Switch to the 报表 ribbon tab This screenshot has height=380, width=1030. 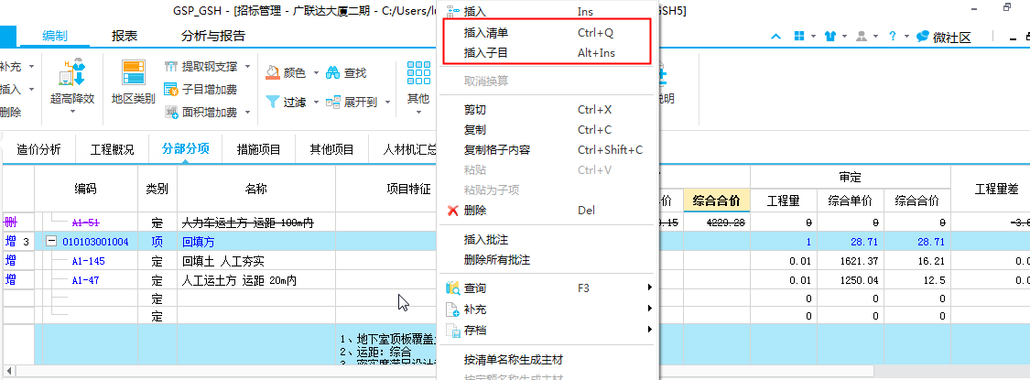125,36
